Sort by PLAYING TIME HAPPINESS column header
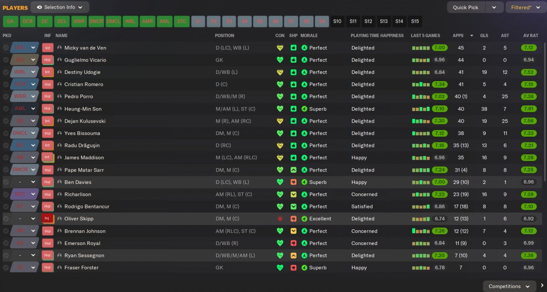547x292 pixels. click(377, 35)
